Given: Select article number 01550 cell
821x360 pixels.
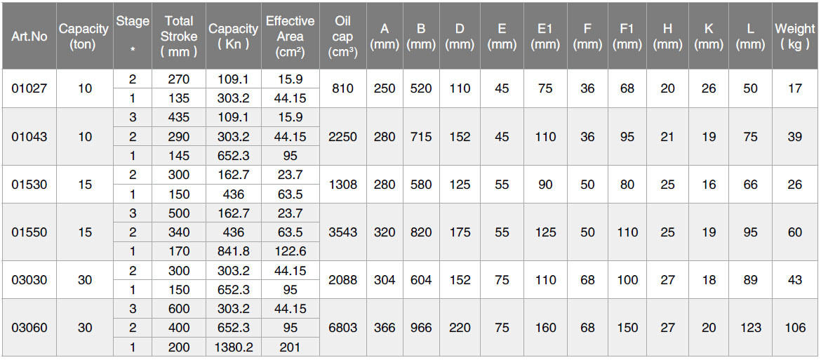Looking at the screenshot, I should point(29,232).
